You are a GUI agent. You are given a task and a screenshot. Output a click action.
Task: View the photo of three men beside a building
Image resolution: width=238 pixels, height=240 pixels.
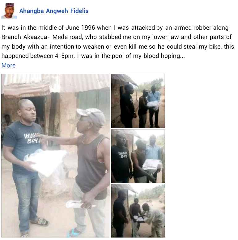(138, 101)
